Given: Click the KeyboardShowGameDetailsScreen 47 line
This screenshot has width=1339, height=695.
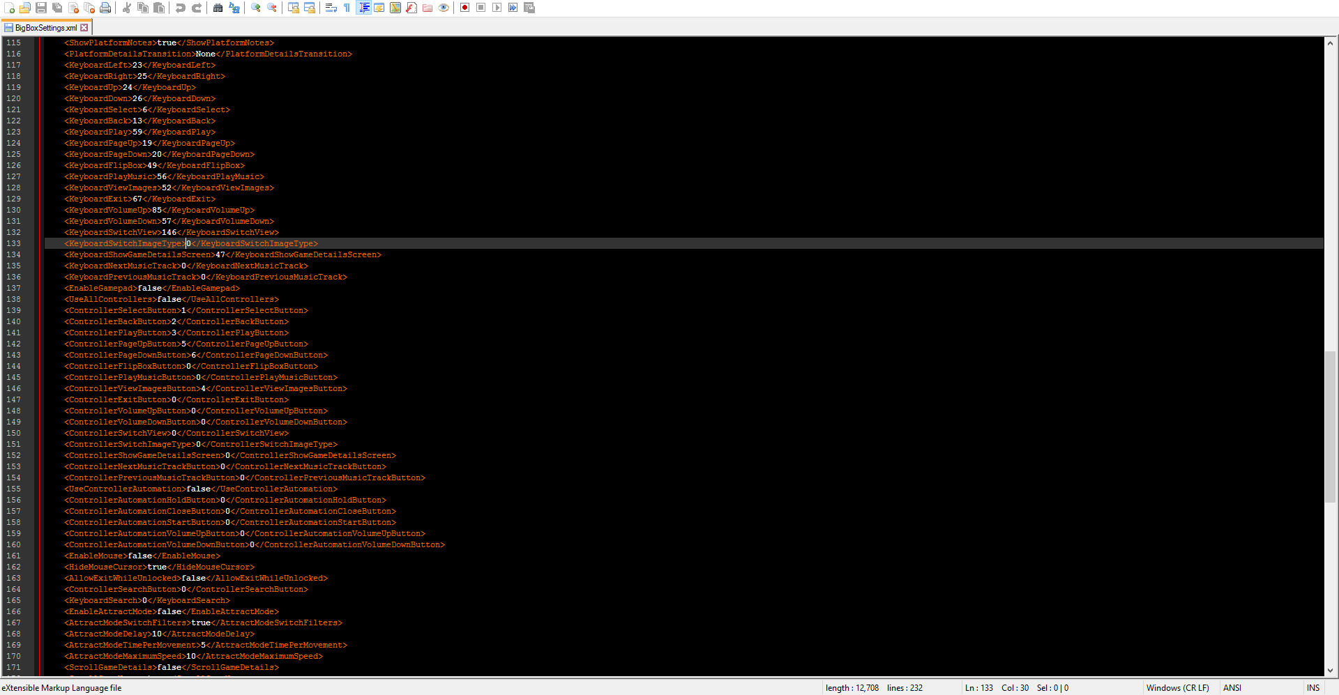Looking at the screenshot, I should pos(223,254).
